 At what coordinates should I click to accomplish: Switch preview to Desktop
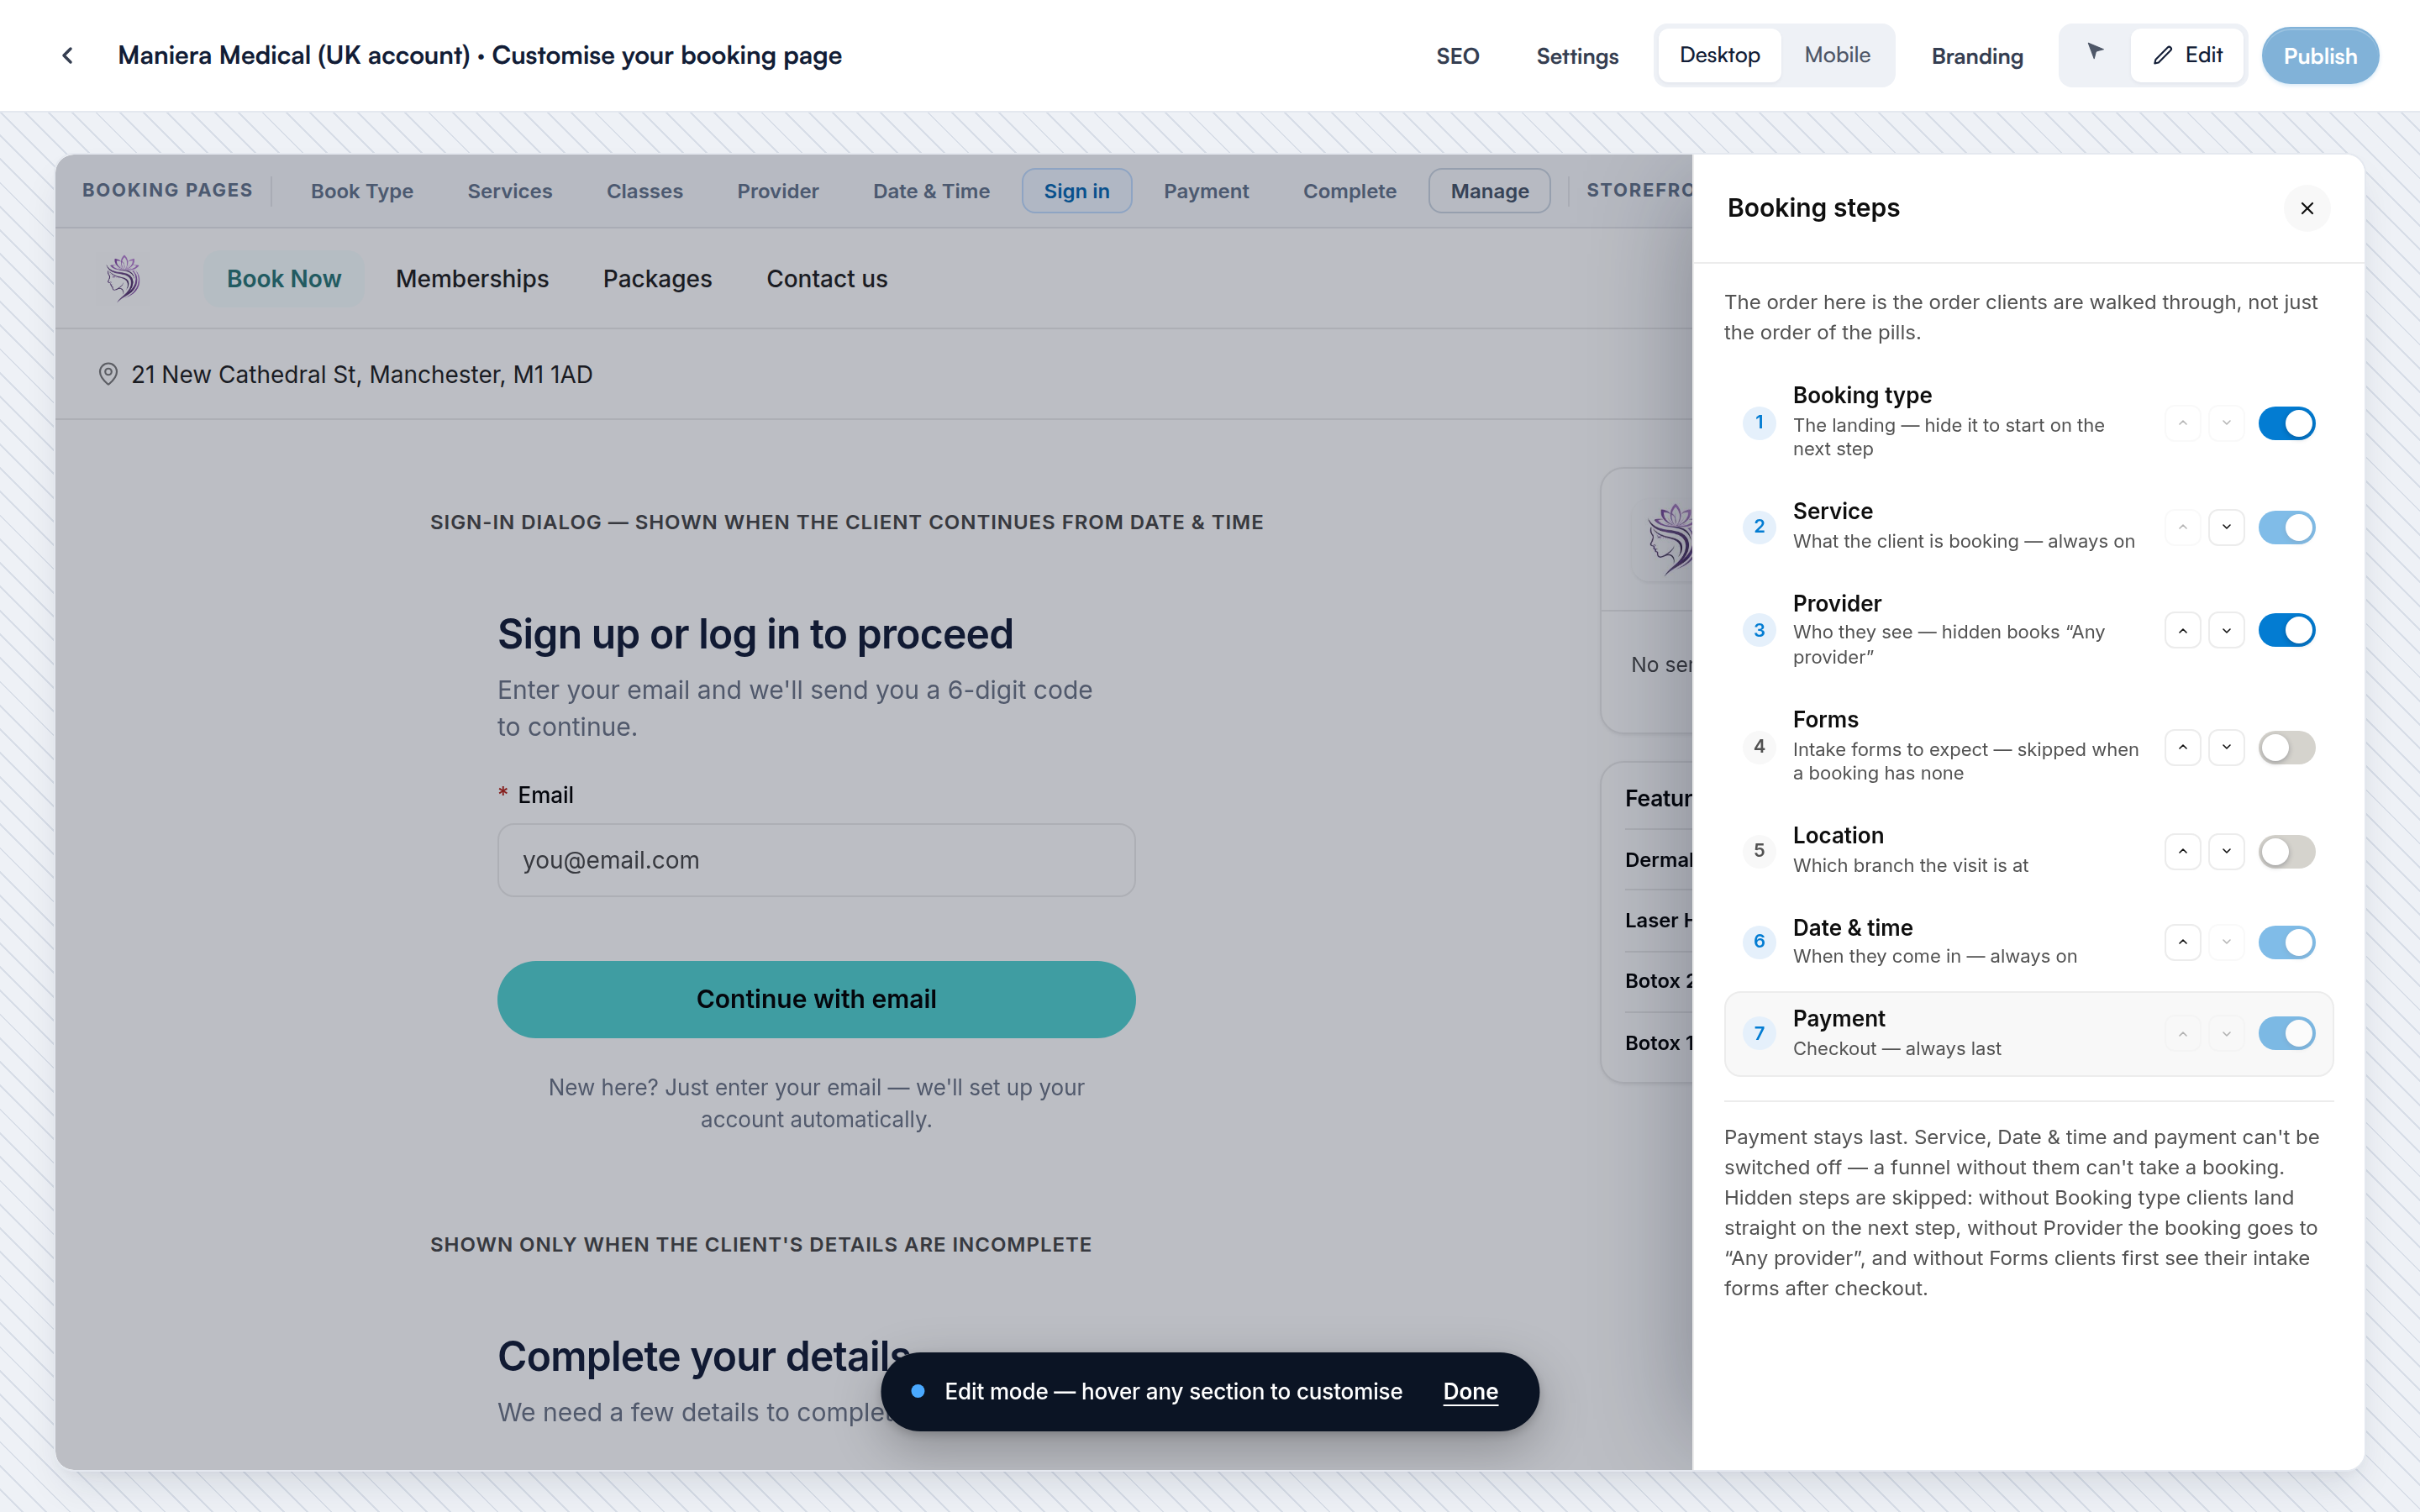point(1719,55)
